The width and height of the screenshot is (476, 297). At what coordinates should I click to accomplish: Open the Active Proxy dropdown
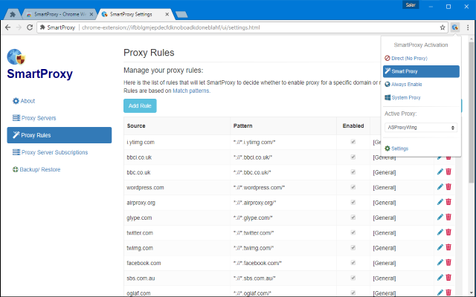tap(421, 128)
